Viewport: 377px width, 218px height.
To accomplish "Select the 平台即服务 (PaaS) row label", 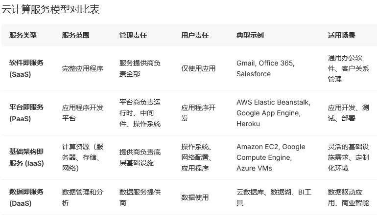I will [26, 113].
